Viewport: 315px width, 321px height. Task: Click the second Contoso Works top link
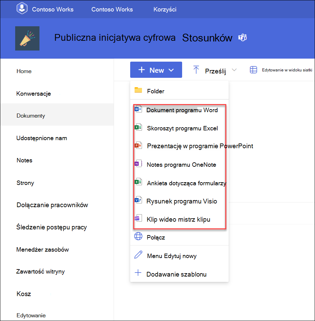coord(112,9)
